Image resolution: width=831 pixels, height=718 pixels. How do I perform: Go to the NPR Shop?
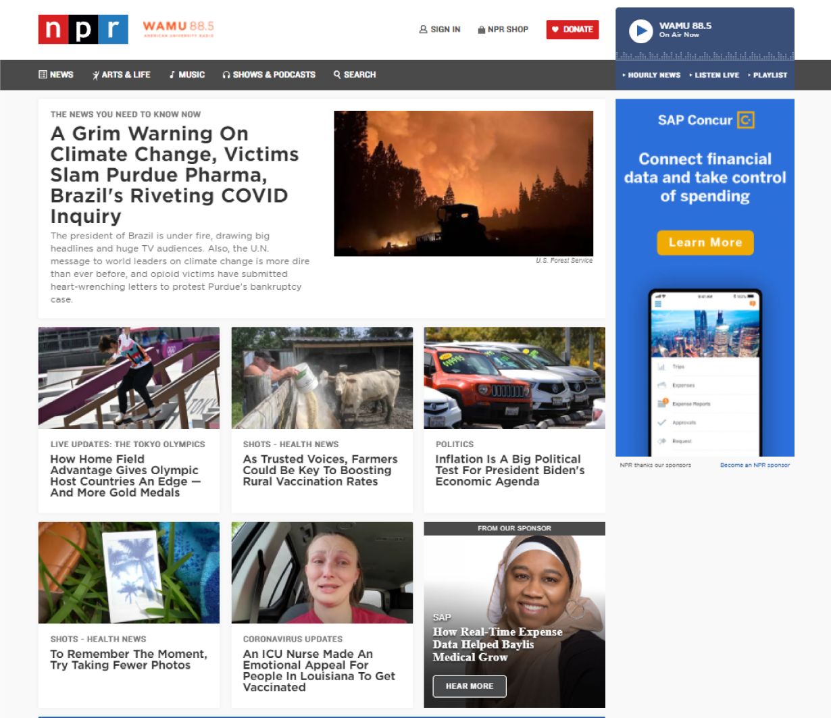[x=503, y=30]
